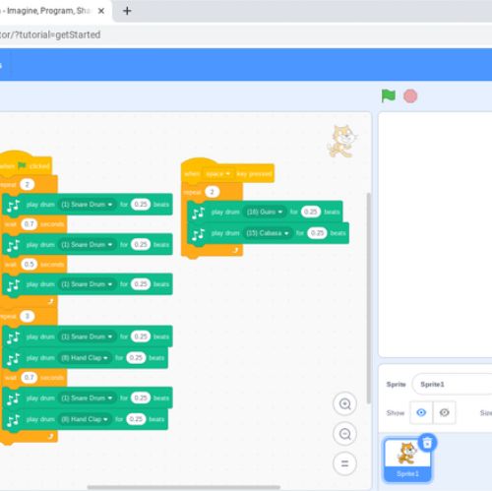
Task: Click the music note icon on Cabasa block
Action: [198, 234]
